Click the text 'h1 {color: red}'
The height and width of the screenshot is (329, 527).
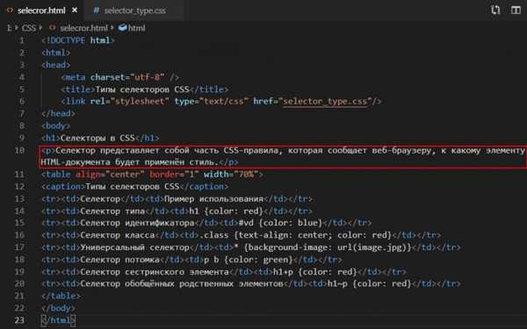coord(226,211)
